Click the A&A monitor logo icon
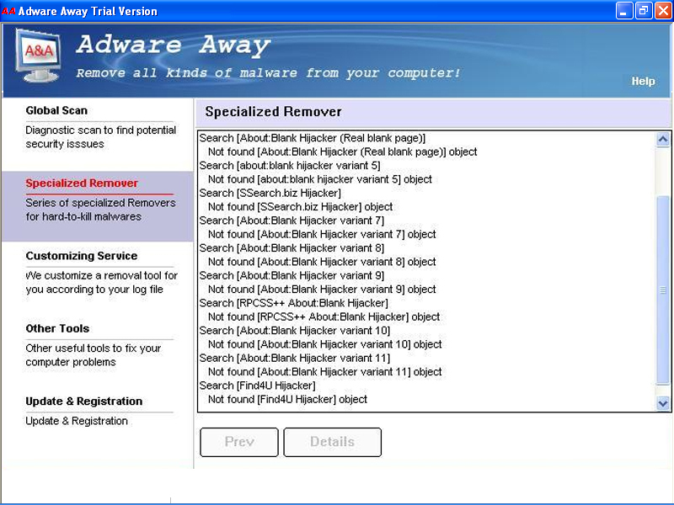Screen dimensions: 674x505 (x=38, y=56)
